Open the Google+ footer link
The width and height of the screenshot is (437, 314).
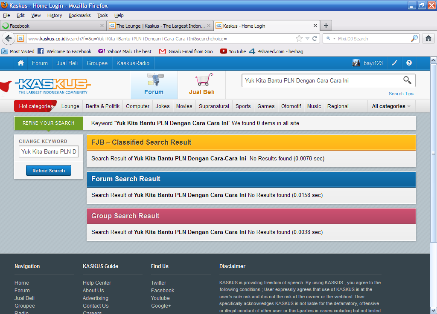(161, 305)
